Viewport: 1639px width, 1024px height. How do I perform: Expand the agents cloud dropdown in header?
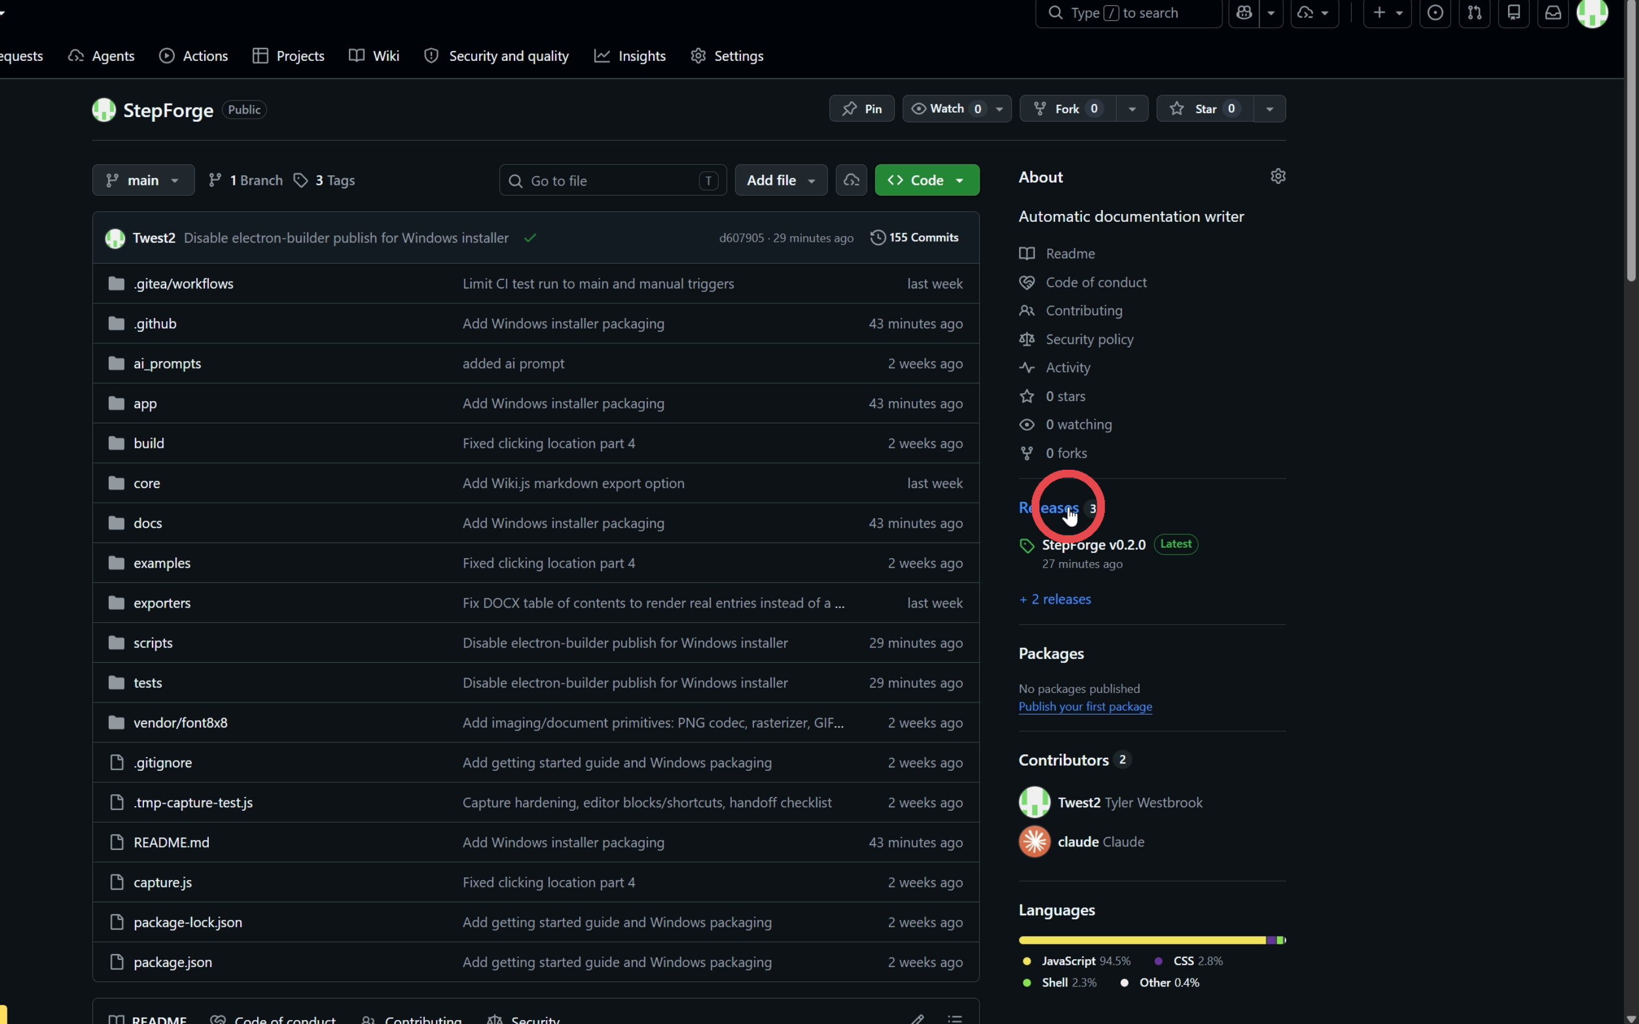[x=1314, y=13]
